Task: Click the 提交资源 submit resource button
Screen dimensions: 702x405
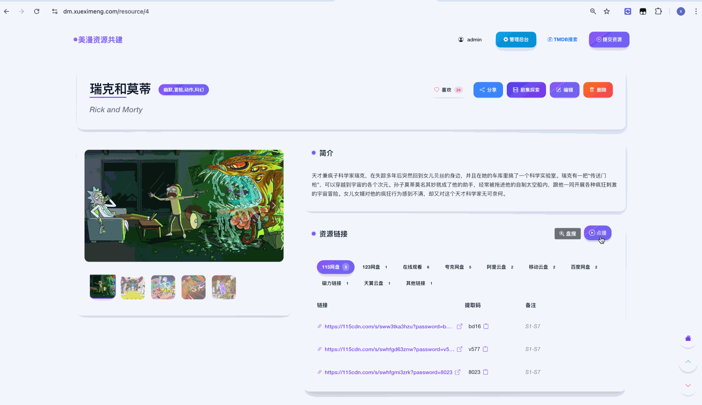Action: [609, 40]
